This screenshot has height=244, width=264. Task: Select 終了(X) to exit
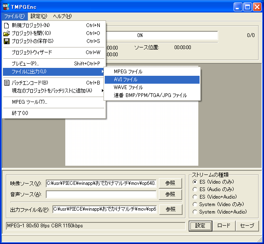pyautogui.click(x=54, y=113)
